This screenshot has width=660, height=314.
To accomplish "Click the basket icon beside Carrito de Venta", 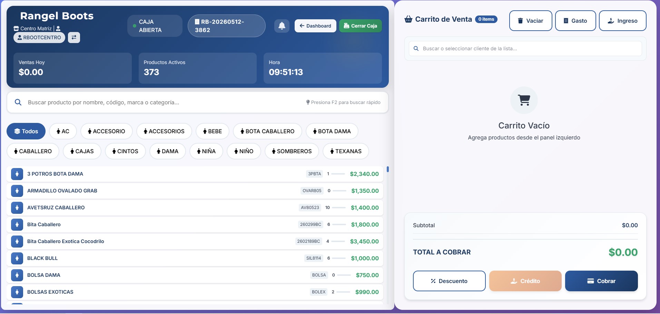I will [x=408, y=19].
